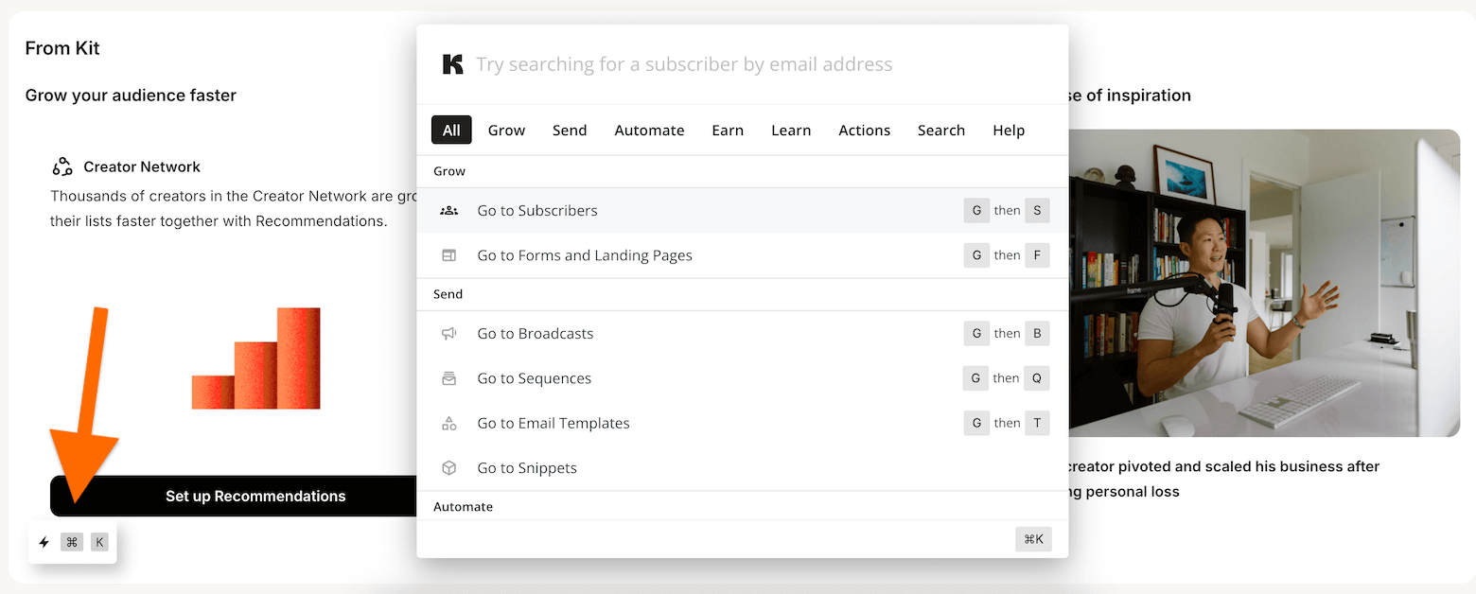Choose Go to Subscribers command

coord(743,210)
